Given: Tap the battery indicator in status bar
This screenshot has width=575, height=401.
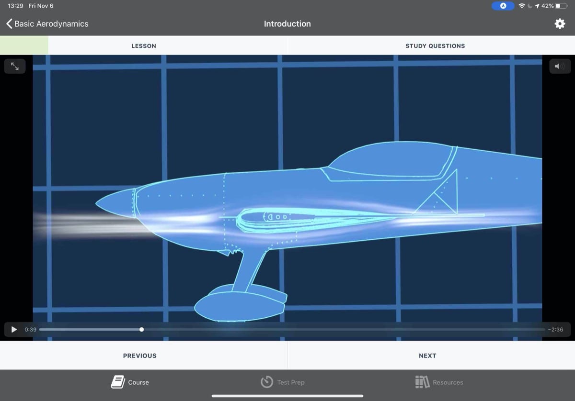Looking at the screenshot, I should 561,6.
